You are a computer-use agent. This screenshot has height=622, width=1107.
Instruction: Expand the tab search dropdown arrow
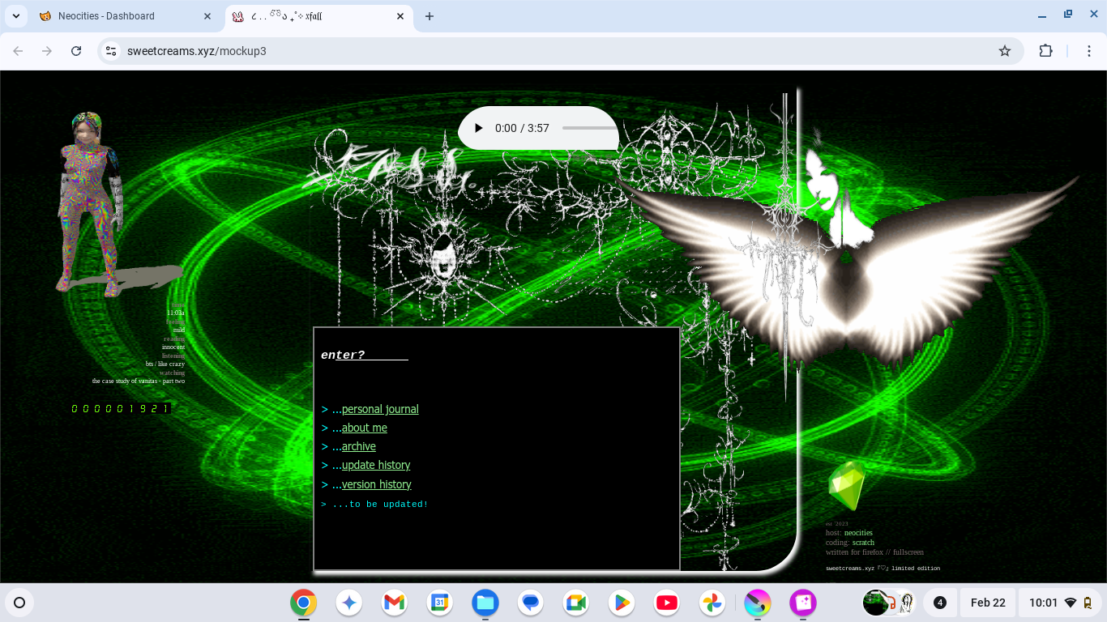[x=16, y=16]
